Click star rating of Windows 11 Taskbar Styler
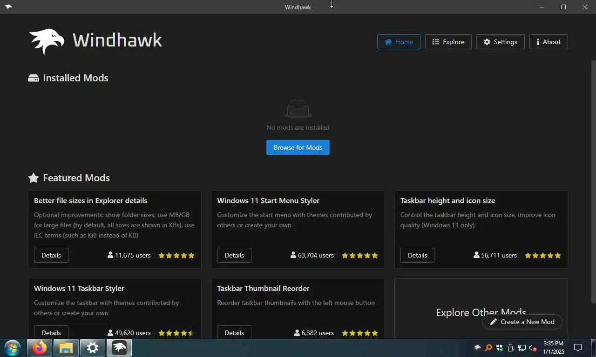This screenshot has width=596, height=357. [x=176, y=333]
